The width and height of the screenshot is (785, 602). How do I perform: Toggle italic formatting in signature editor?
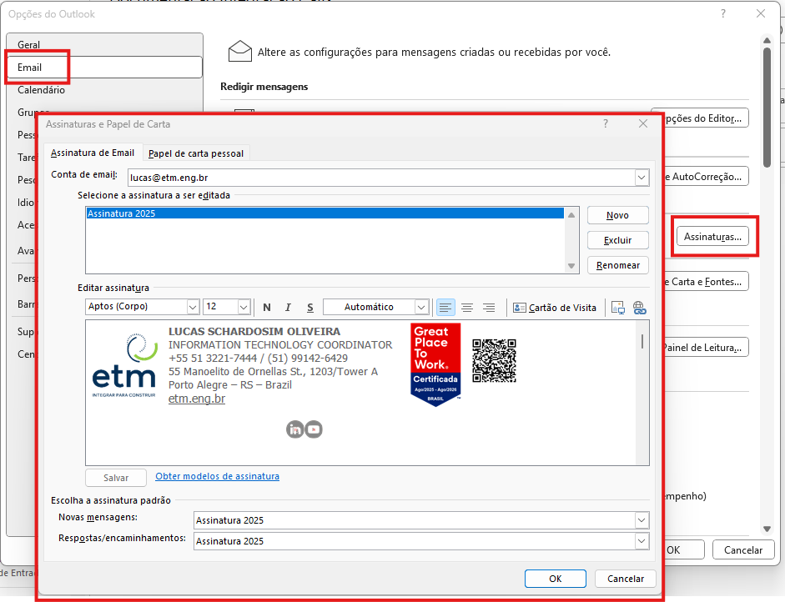pos(289,308)
